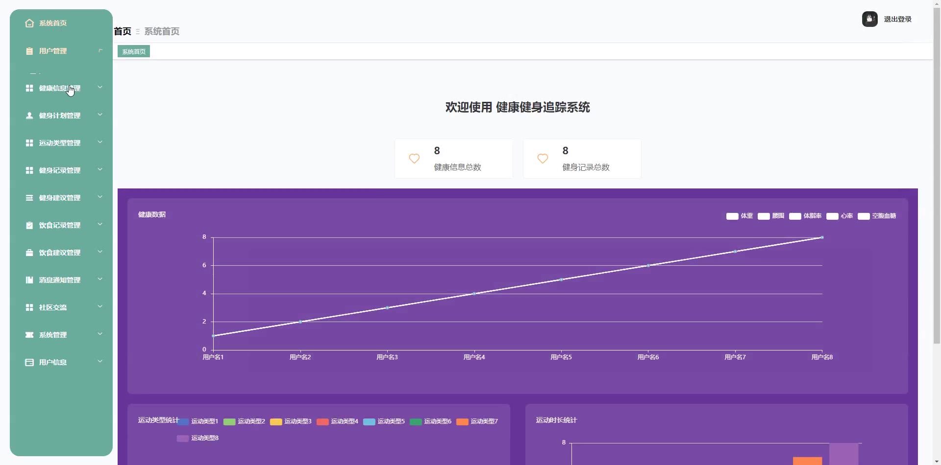Select the 系统首页 page tab
The height and width of the screenshot is (465, 941).
pyautogui.click(x=134, y=51)
